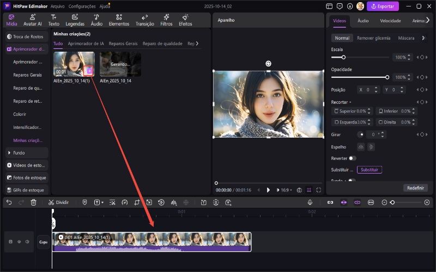The height and width of the screenshot is (272, 436).
Task: Adjust the Opacidade slider handle
Action: click(x=387, y=77)
